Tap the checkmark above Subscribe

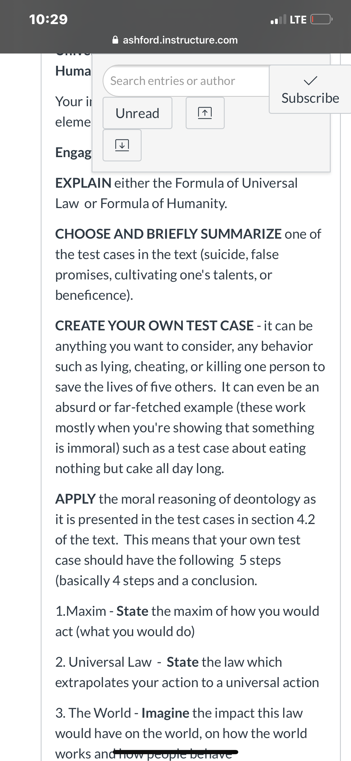pyautogui.click(x=311, y=80)
